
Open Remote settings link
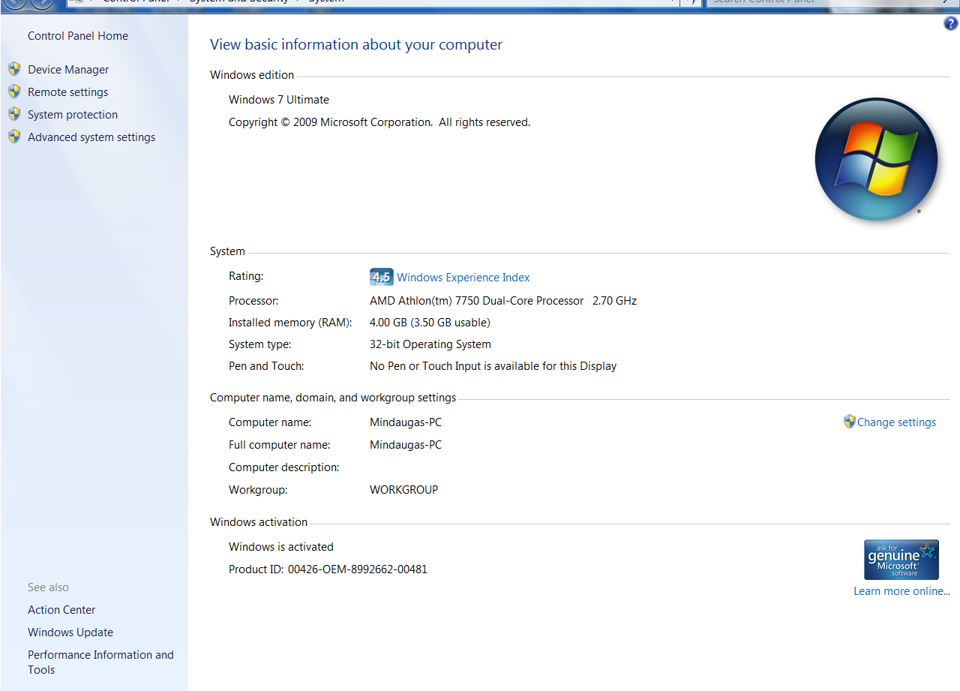pos(68,92)
